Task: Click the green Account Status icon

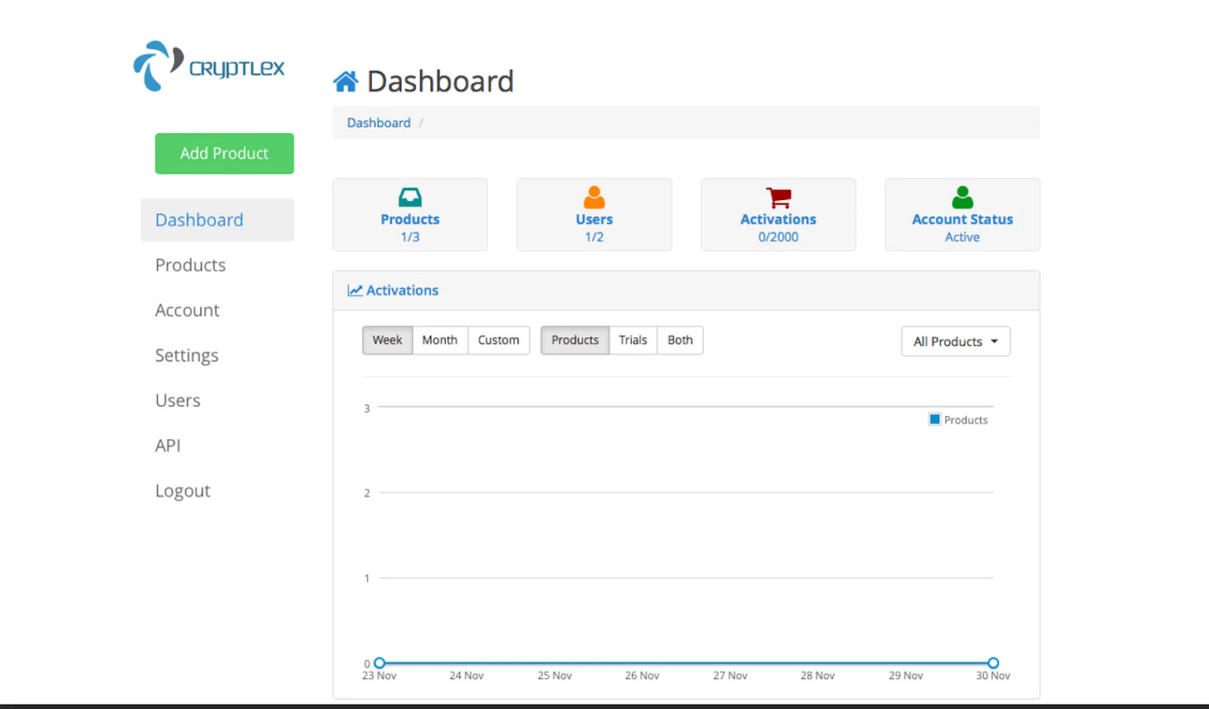Action: [x=962, y=197]
